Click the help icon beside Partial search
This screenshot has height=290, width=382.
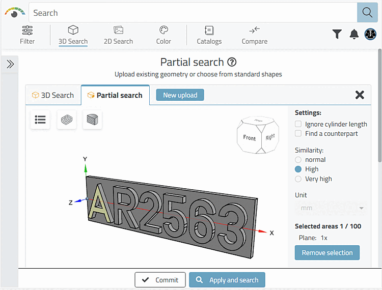pyautogui.click(x=232, y=62)
